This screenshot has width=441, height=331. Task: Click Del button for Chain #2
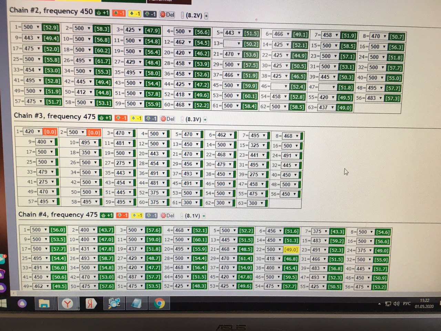click(x=167, y=14)
